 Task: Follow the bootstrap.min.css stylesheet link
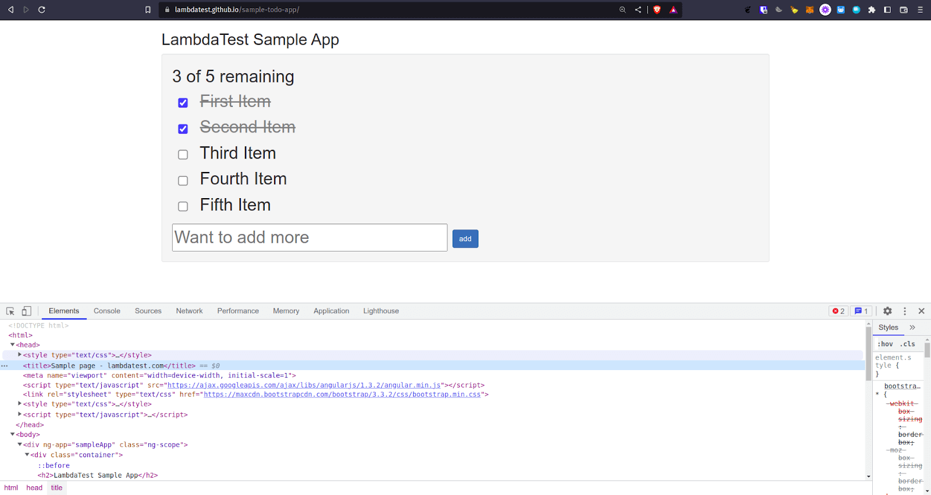pyautogui.click(x=343, y=394)
